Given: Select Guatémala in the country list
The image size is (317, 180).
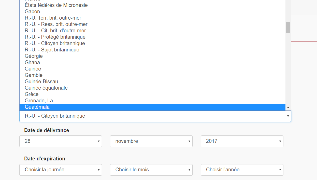Looking at the screenshot, I should [x=152, y=107].
